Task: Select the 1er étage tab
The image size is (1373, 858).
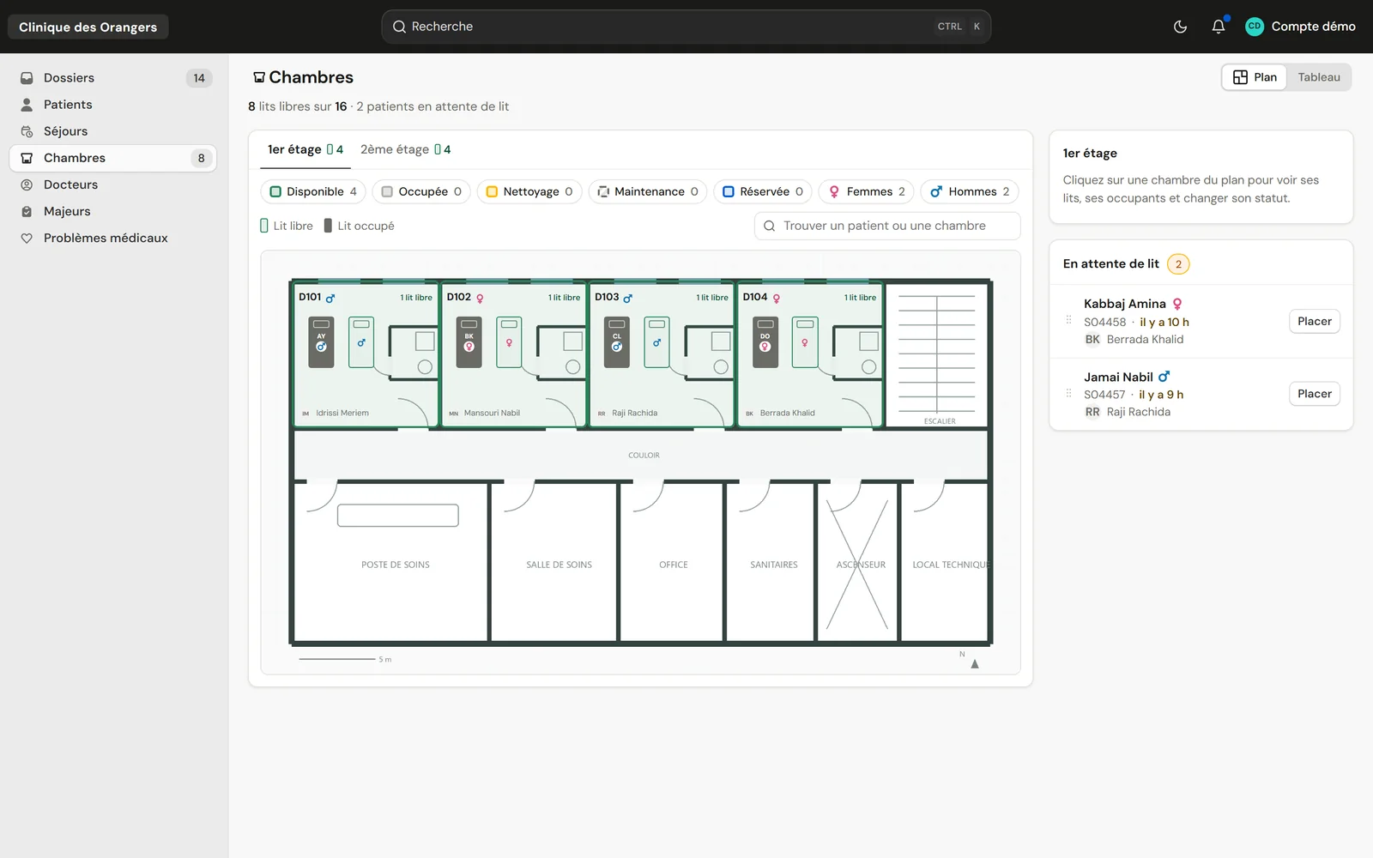Action: pyautogui.click(x=305, y=149)
